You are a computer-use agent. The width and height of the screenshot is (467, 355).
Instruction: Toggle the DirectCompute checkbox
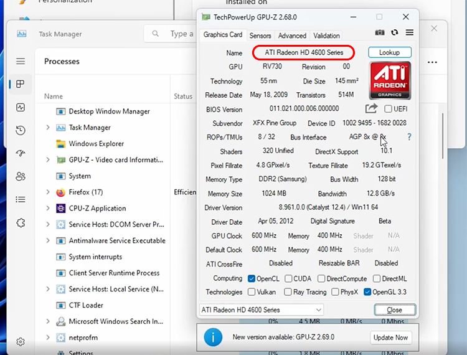tap(321, 278)
